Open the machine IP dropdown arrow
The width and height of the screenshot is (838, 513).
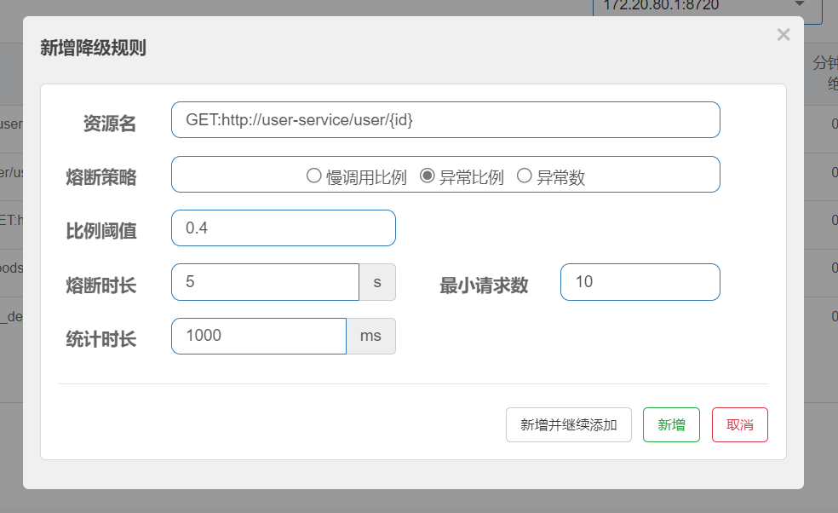point(800,5)
